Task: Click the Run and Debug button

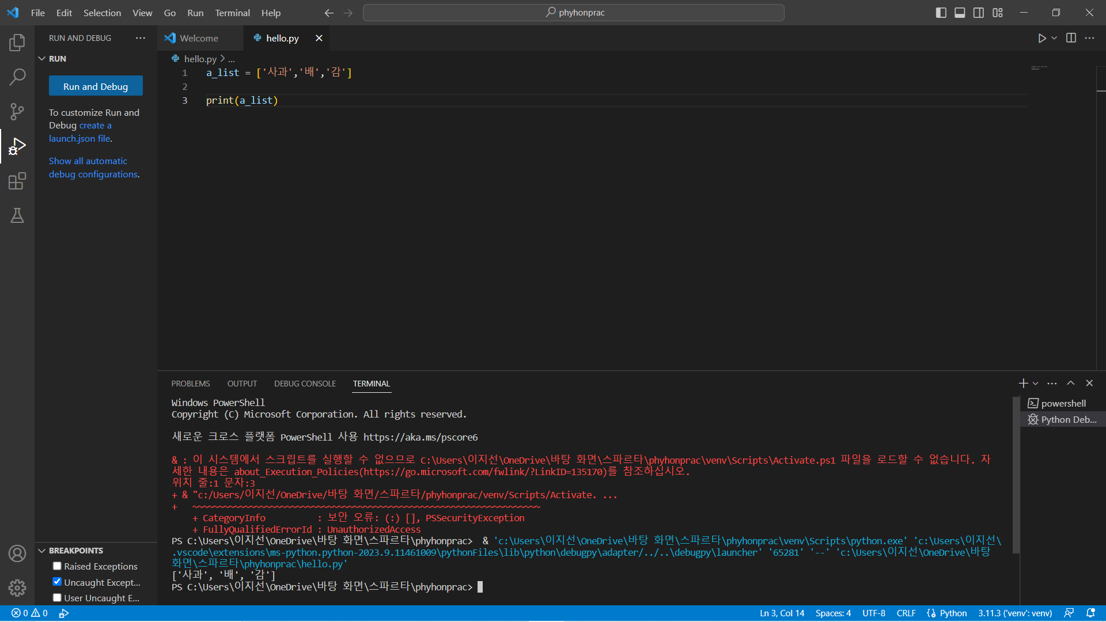Action: pyautogui.click(x=96, y=86)
